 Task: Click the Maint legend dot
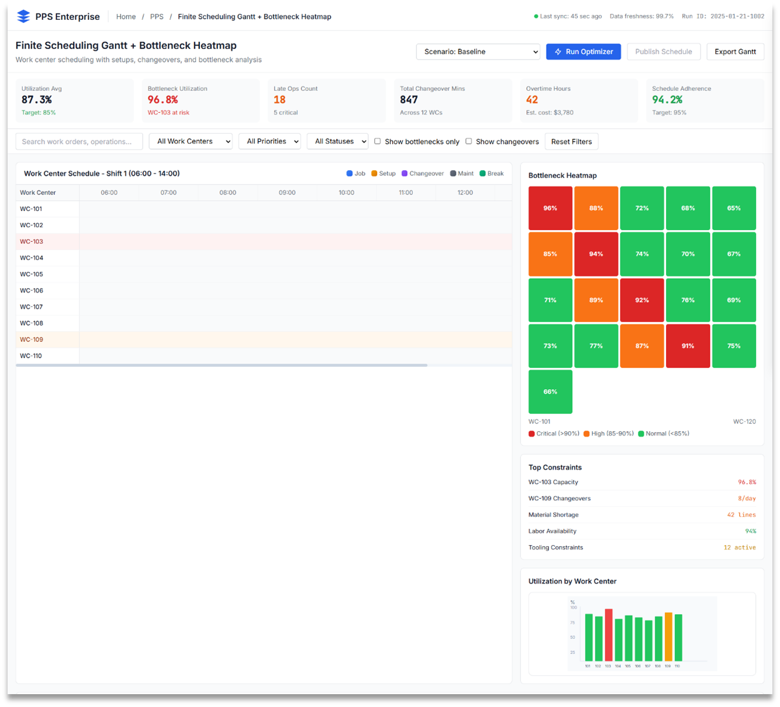pos(453,173)
